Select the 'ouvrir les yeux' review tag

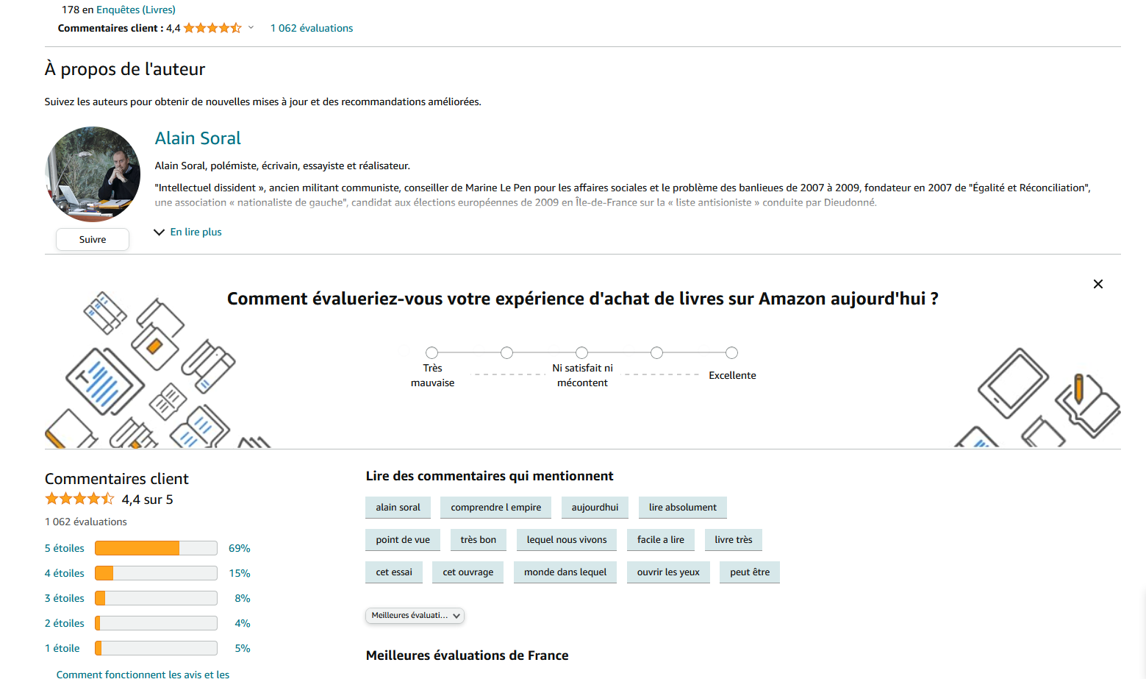click(x=668, y=572)
